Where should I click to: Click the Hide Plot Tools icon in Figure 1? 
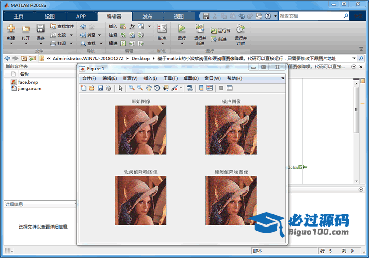(221, 88)
